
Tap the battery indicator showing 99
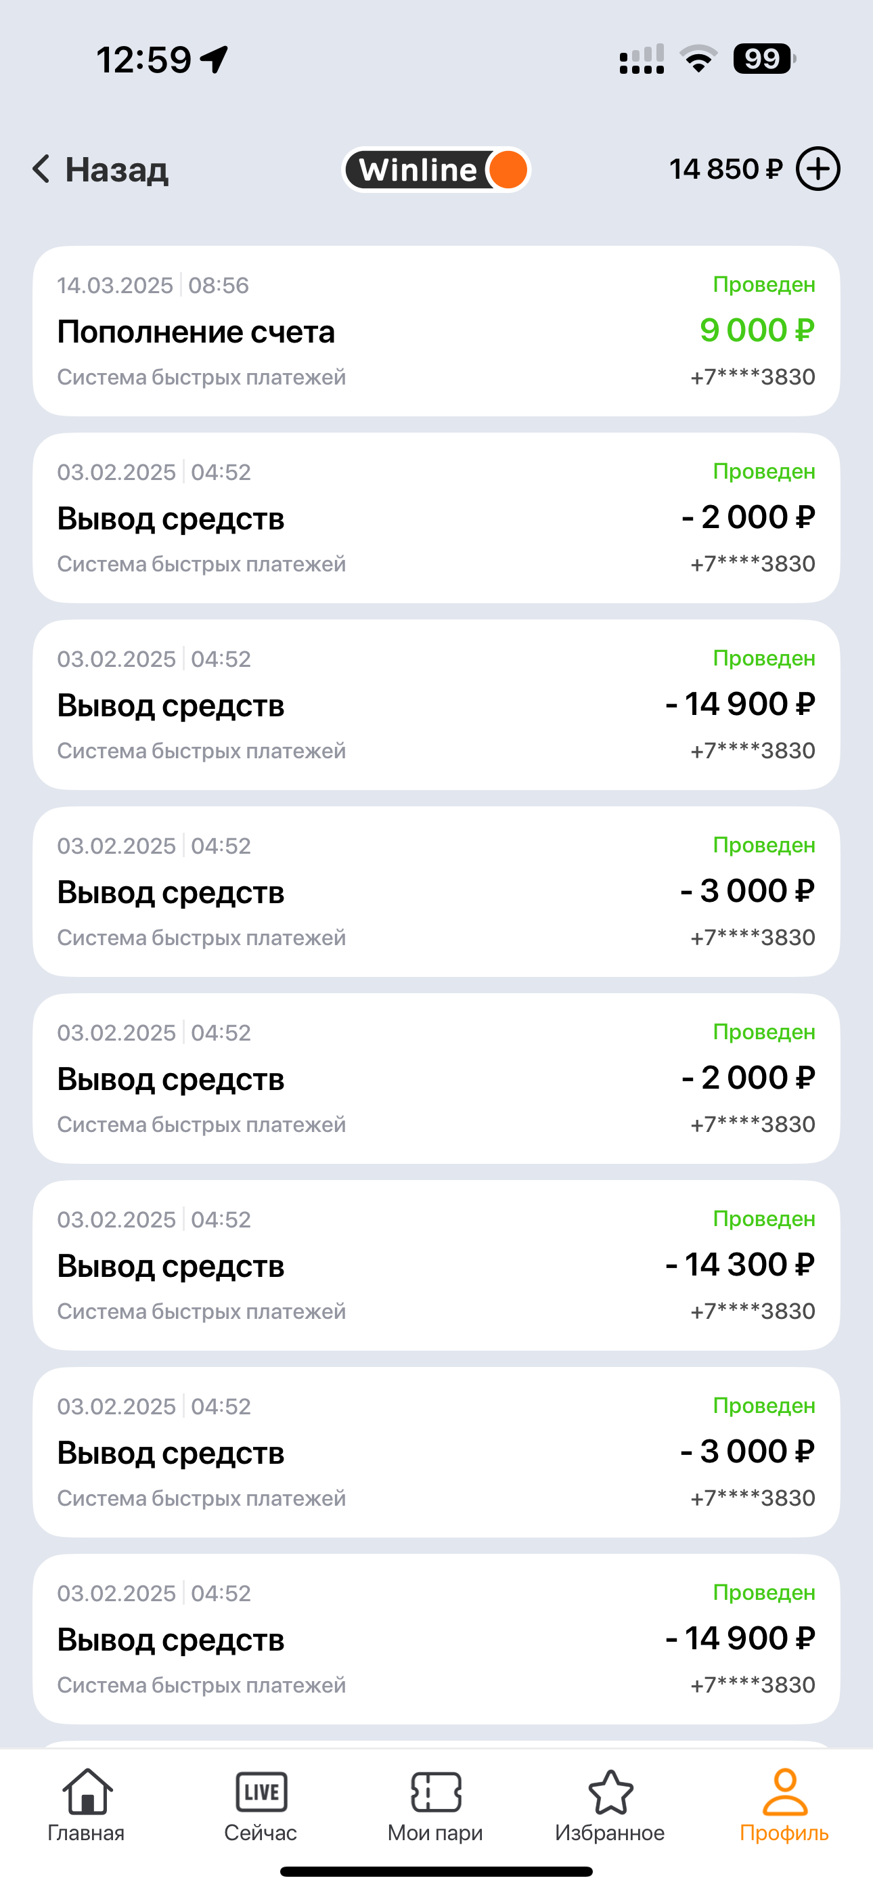click(763, 59)
